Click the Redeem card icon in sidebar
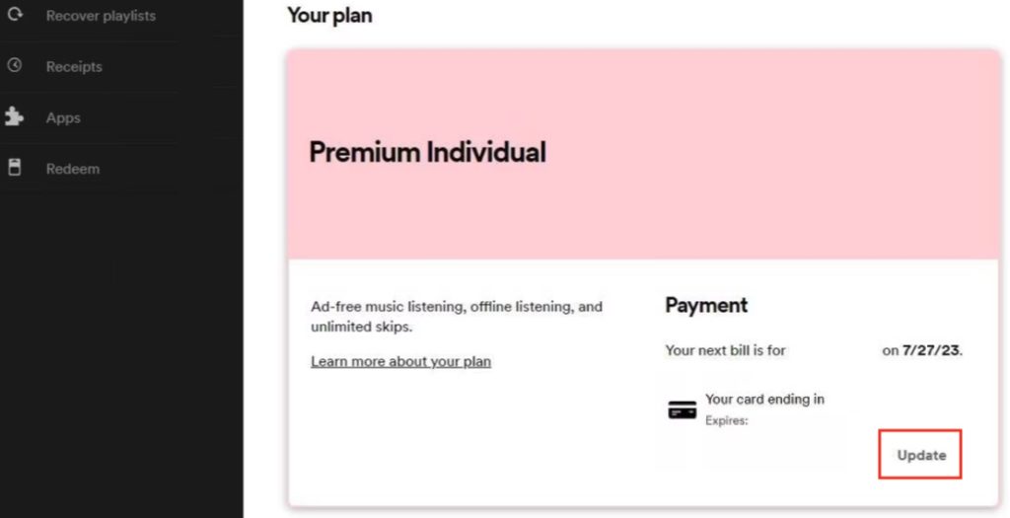 pos(15,168)
